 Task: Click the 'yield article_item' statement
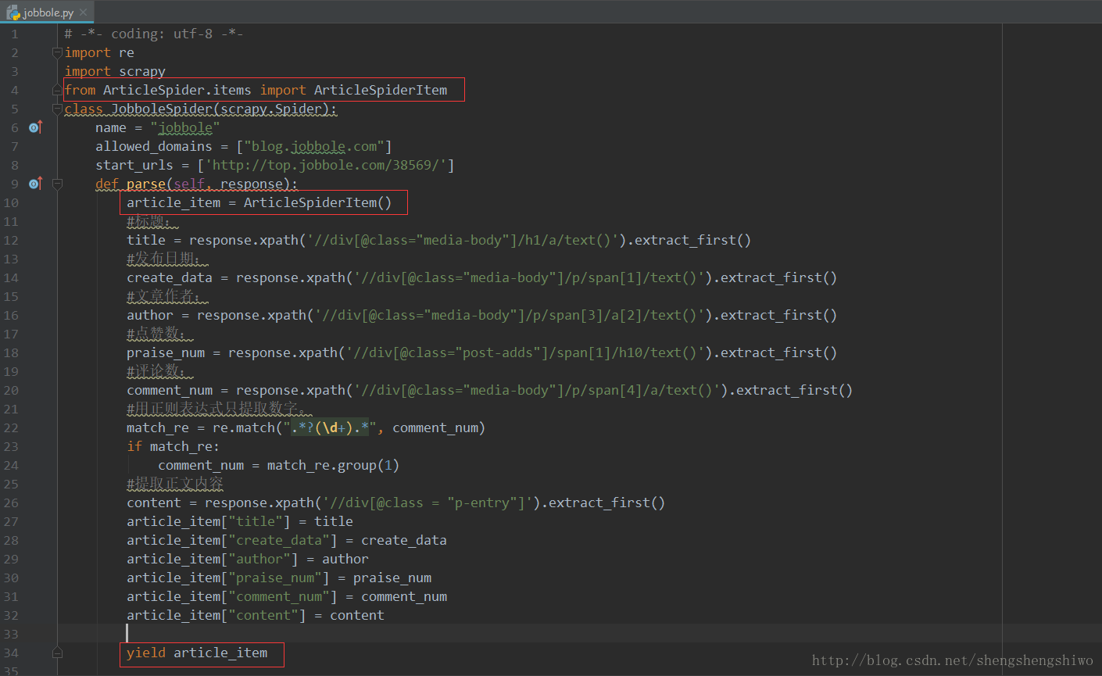click(197, 653)
